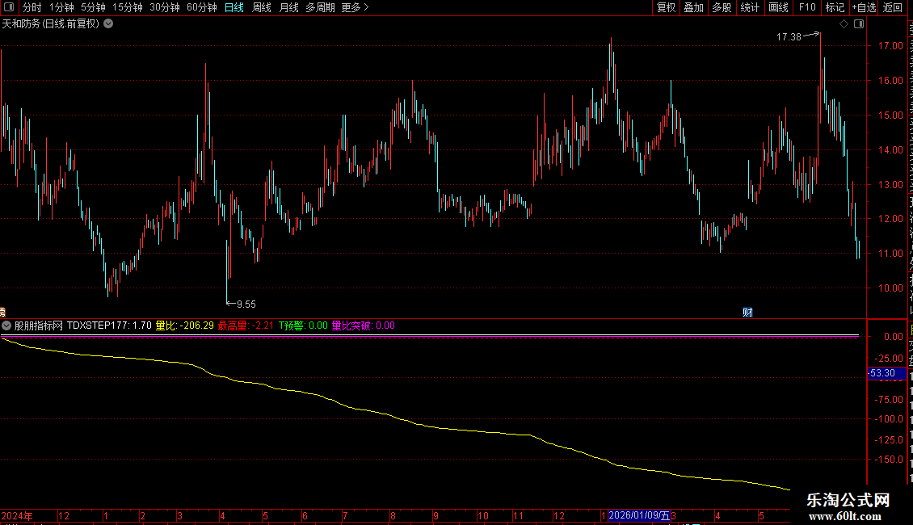This screenshot has width=913, height=525.
Task: Click the T预警 indicator label
Action: pos(303,326)
